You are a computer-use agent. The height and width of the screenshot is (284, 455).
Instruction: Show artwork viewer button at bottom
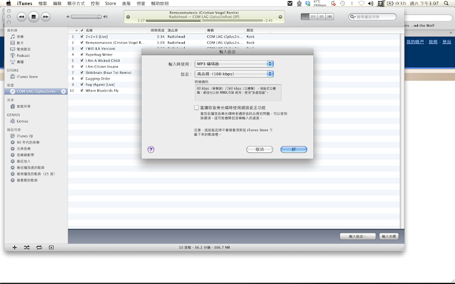pos(51,248)
